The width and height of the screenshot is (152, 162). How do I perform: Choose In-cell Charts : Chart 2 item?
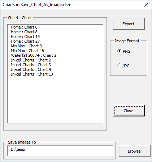[55, 60]
